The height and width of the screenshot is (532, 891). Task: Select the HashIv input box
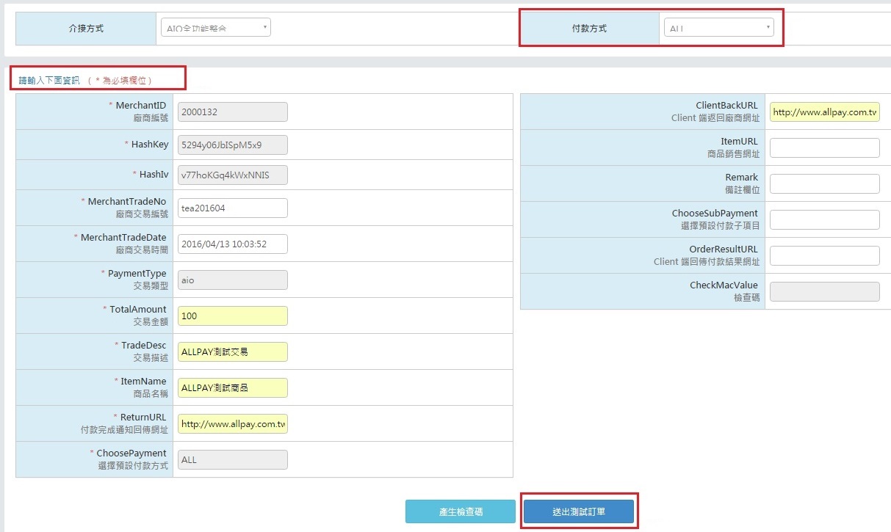point(232,175)
